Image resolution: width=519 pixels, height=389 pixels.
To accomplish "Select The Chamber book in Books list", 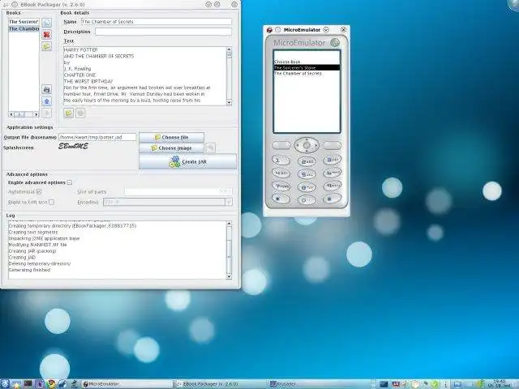I will [24, 29].
